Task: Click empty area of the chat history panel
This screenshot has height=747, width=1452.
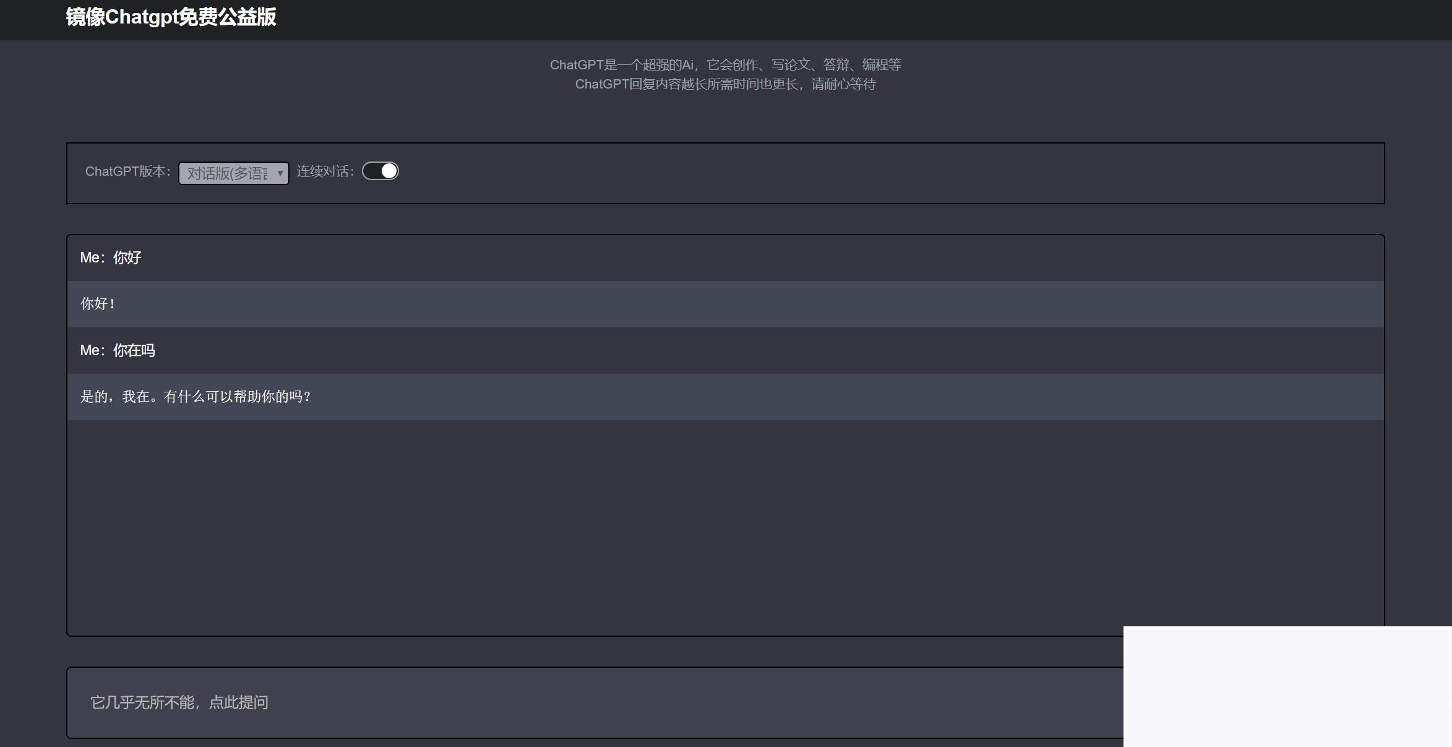Action: coord(724,526)
